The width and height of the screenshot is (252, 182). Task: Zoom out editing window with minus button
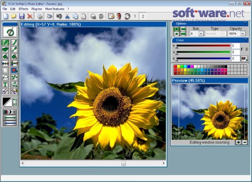tap(245, 142)
